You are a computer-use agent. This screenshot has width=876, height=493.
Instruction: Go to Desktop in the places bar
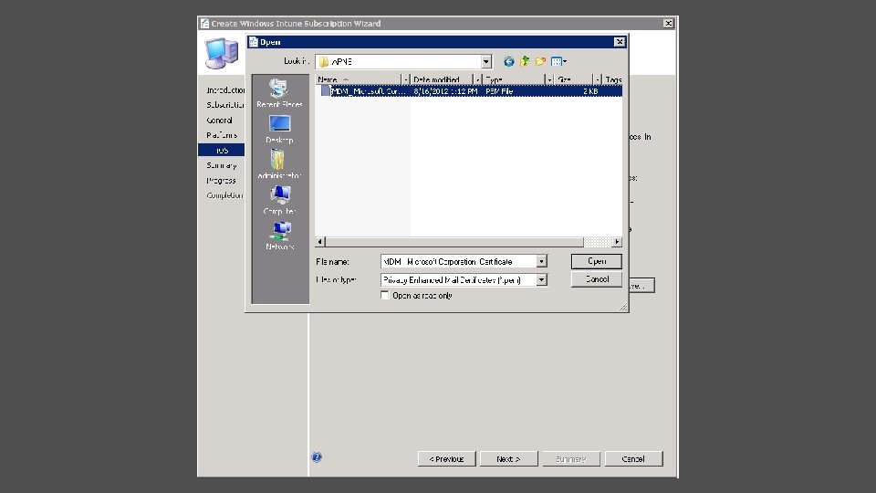pos(279,129)
